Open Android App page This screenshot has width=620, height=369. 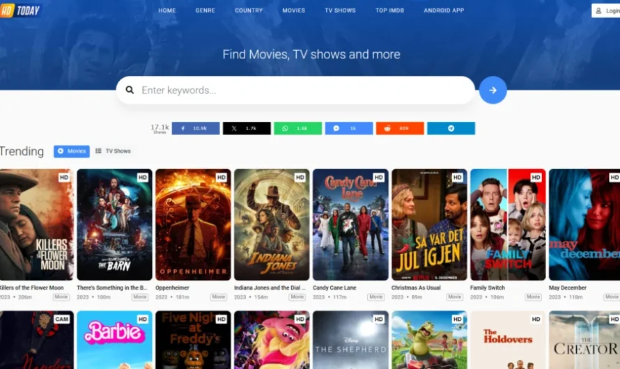click(x=444, y=10)
